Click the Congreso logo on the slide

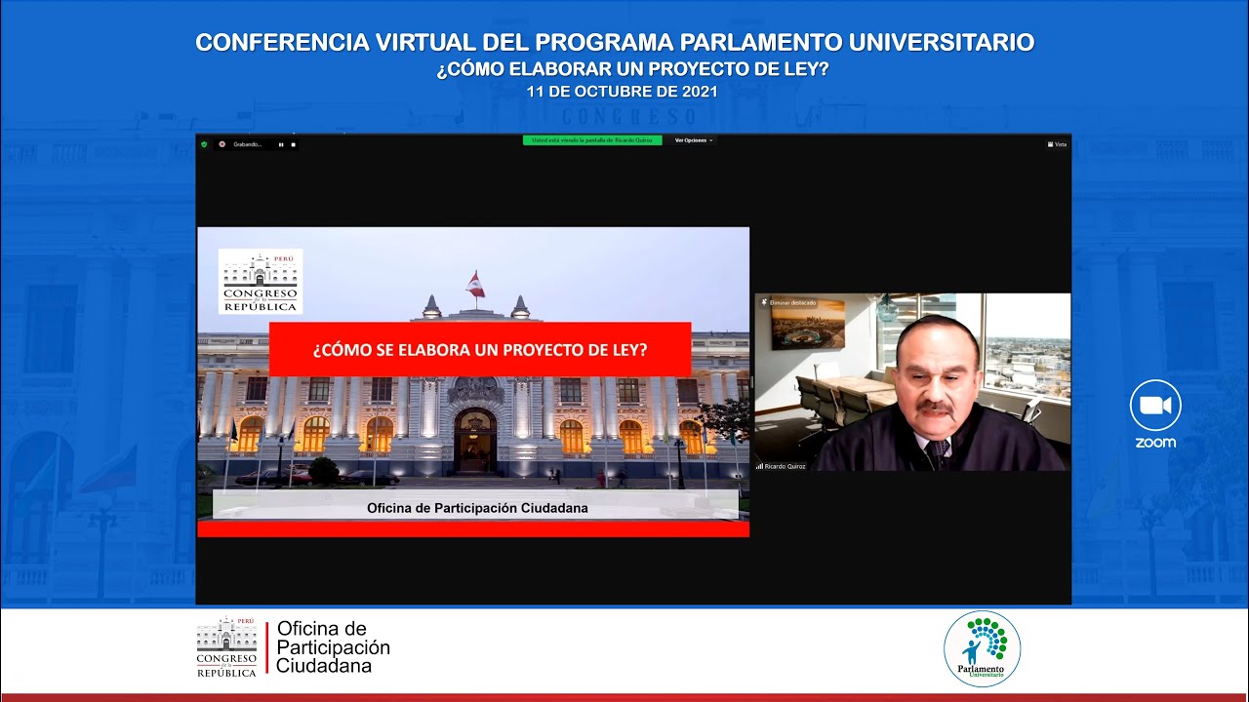tap(261, 282)
